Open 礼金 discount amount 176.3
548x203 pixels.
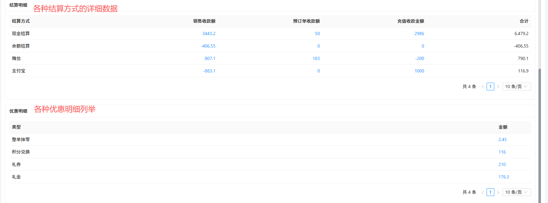504,177
